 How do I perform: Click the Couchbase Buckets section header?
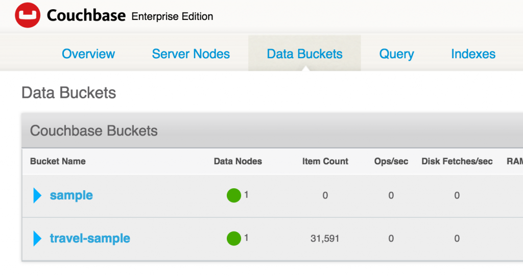click(x=94, y=131)
